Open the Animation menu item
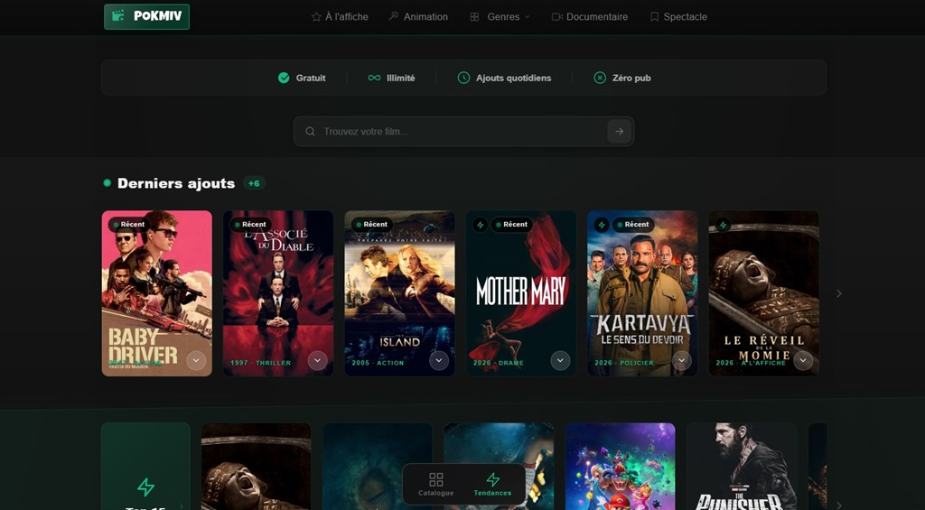The width and height of the screenshot is (925, 510). (x=418, y=16)
